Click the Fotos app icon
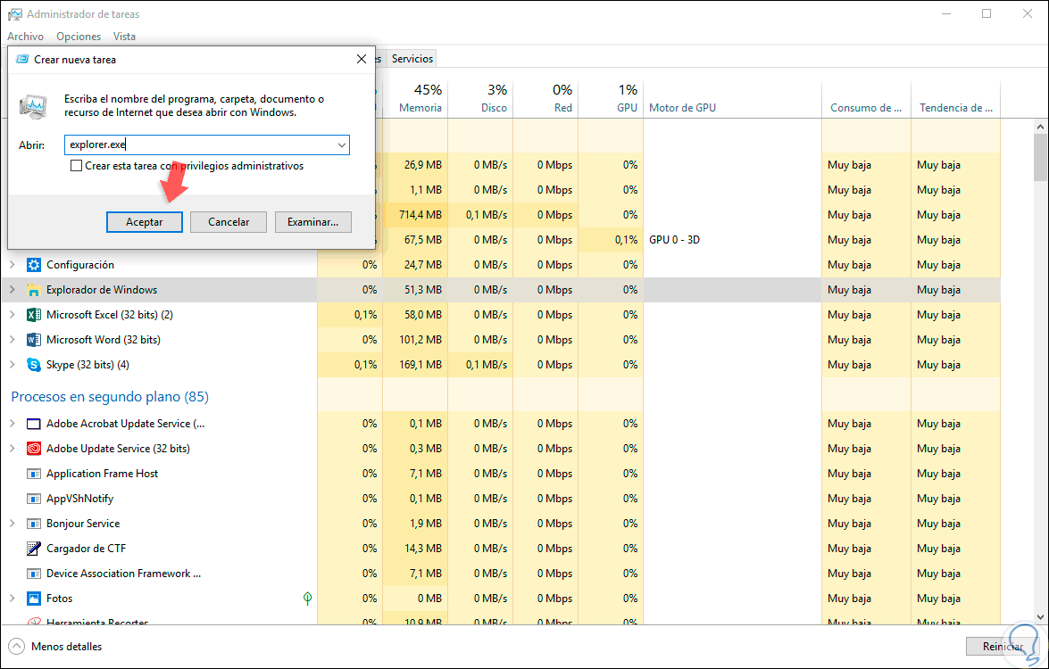The height and width of the screenshot is (669, 1049). click(x=34, y=599)
